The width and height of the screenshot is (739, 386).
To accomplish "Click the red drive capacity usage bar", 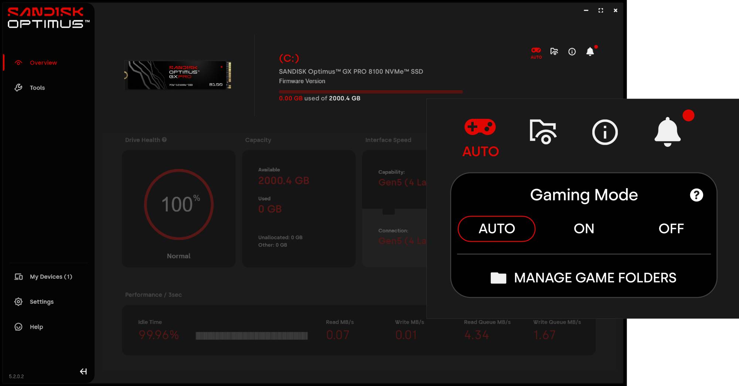I will 371,92.
